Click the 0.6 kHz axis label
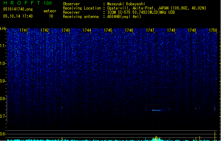 coord(3,134)
